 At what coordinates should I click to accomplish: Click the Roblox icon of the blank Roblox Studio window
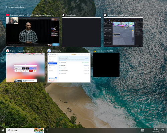click(63, 15)
